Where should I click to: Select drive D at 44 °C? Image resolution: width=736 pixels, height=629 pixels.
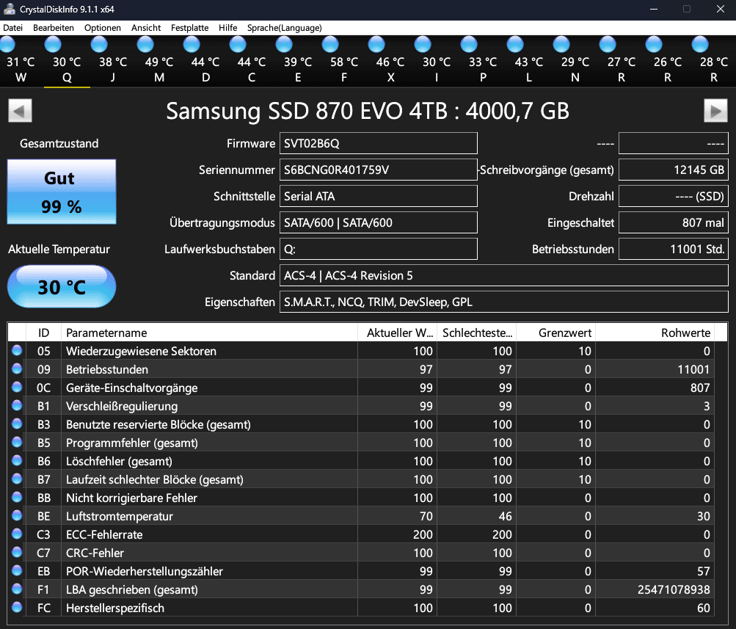pyautogui.click(x=205, y=61)
